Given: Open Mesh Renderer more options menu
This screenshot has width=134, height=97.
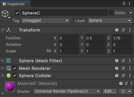Looking at the screenshot, I should 130,68.
